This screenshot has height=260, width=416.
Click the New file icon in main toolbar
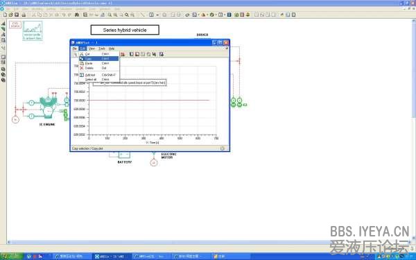tap(5, 15)
